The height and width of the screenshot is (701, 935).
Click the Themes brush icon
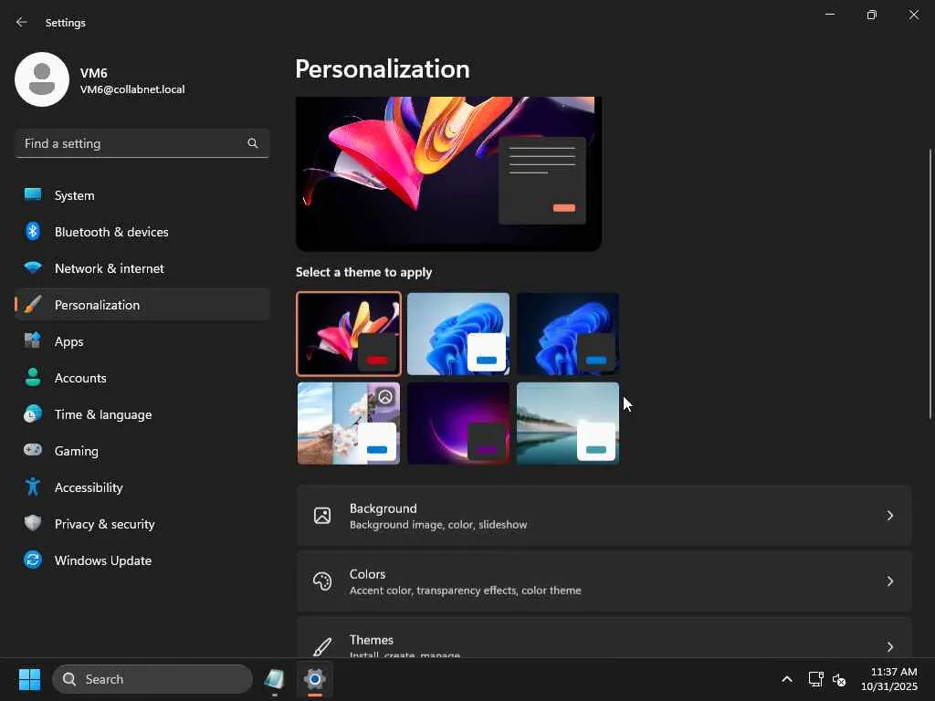click(x=322, y=647)
